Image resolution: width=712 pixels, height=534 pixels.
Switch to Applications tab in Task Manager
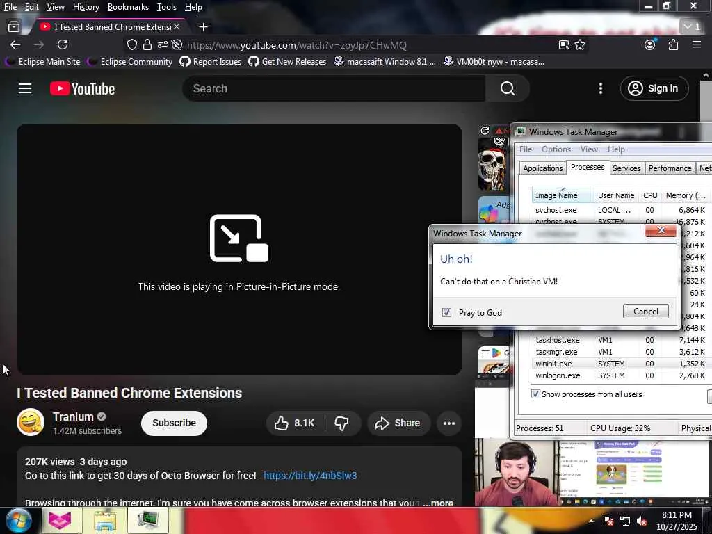point(542,168)
